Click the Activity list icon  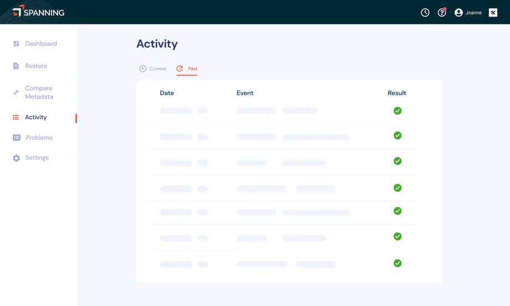click(16, 117)
